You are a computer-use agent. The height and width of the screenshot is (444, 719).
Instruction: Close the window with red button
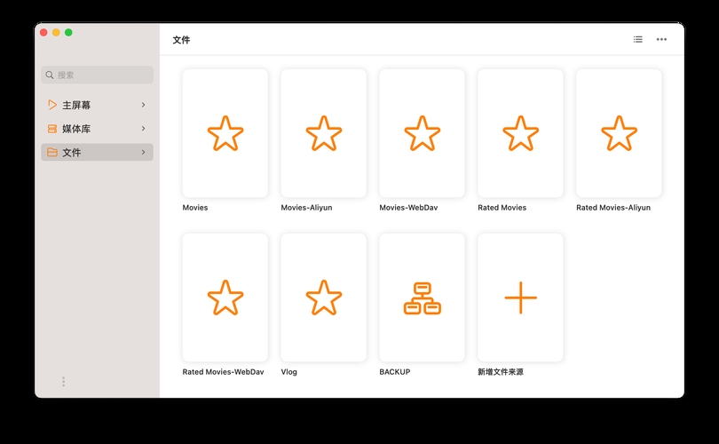click(43, 32)
